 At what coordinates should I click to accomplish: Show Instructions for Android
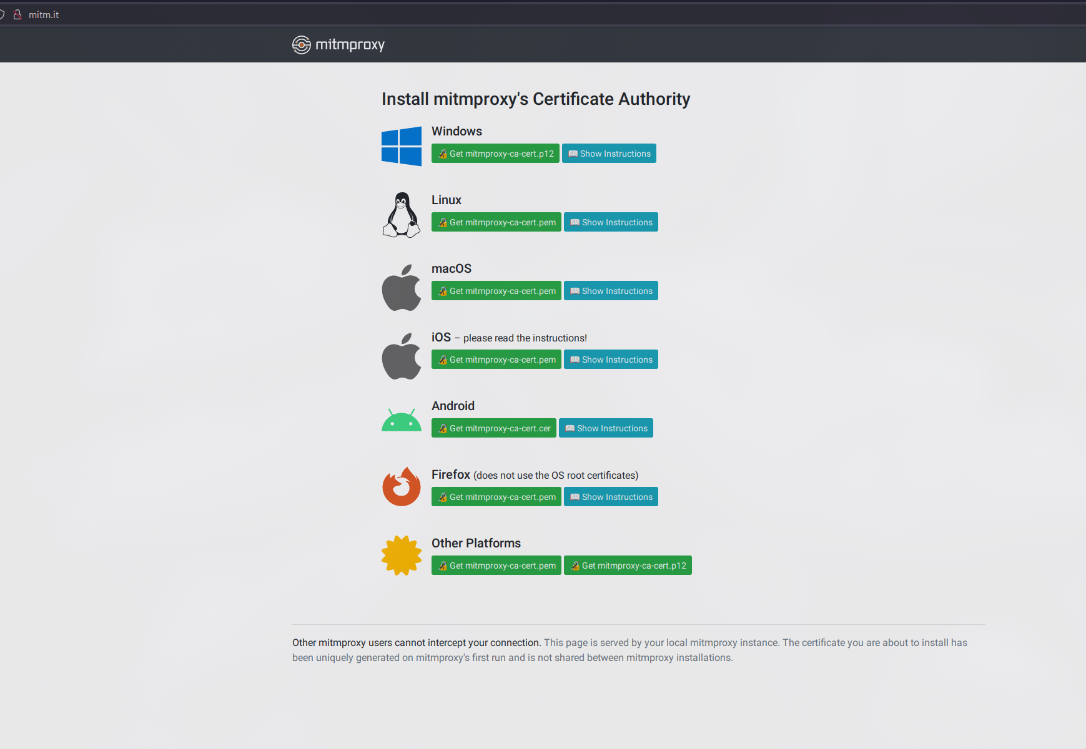point(606,428)
